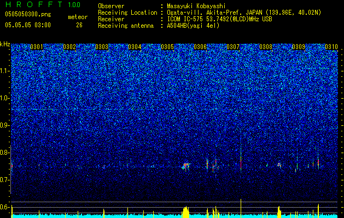
Task: Click the 1.1 kHz axis label
Action: click(5, 71)
